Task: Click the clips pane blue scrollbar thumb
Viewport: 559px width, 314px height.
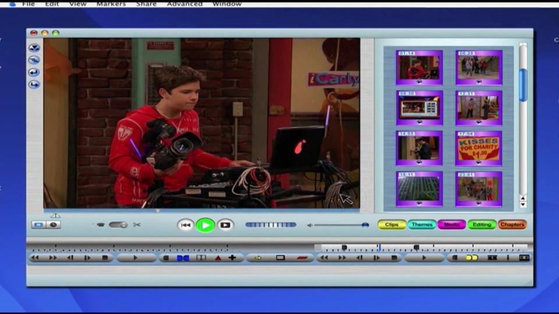Action: pyautogui.click(x=523, y=85)
